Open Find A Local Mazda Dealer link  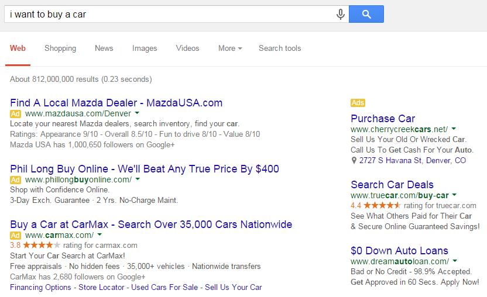[x=116, y=103]
